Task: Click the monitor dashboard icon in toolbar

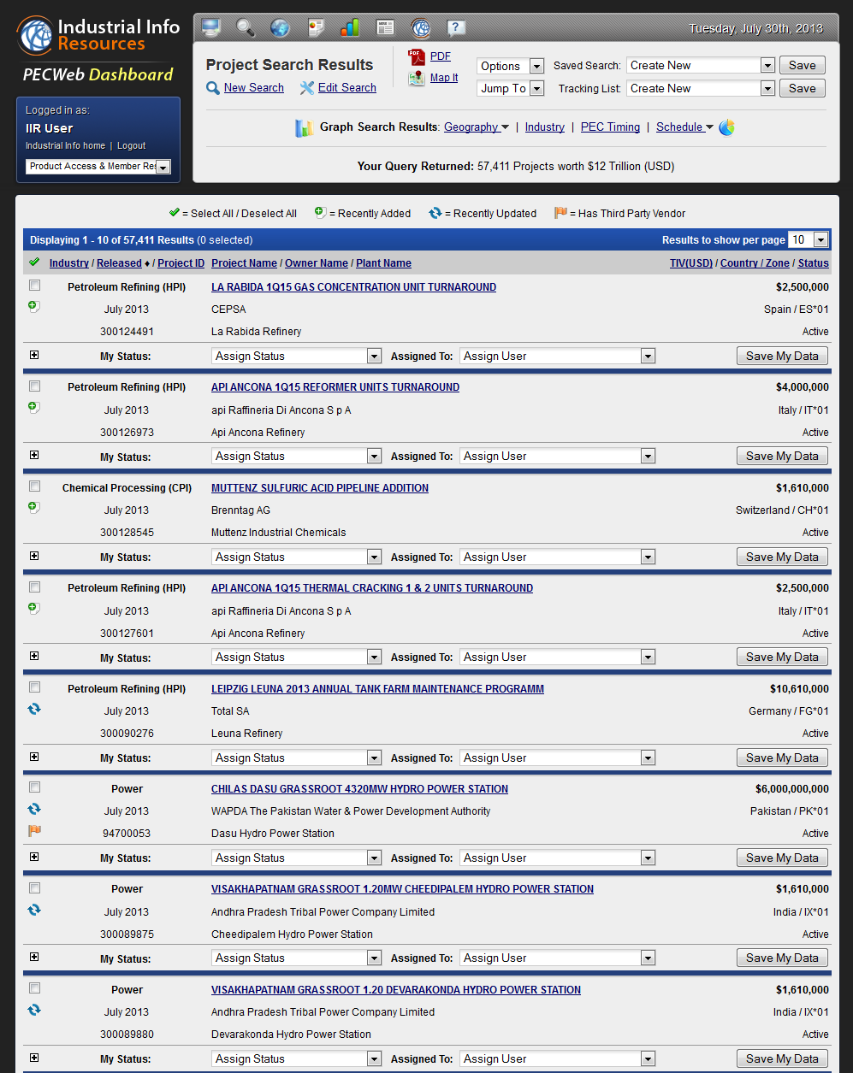Action: (211, 28)
